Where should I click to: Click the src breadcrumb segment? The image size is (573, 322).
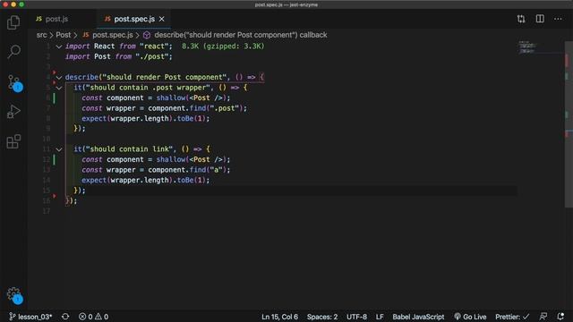41,35
